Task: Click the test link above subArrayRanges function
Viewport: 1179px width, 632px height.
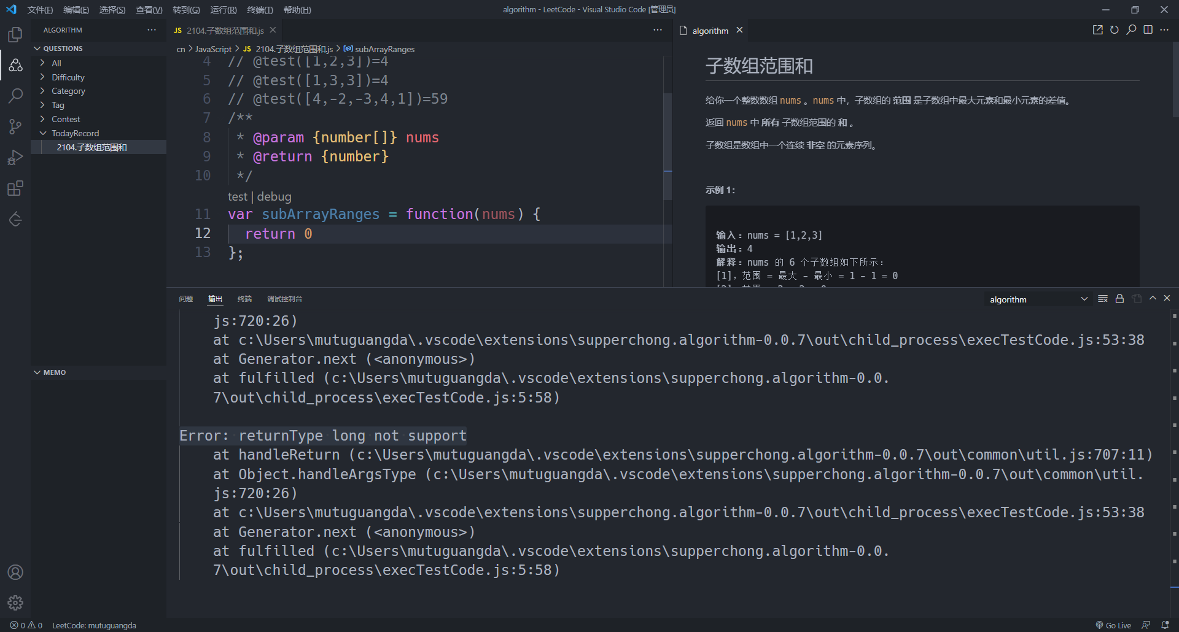Action: tap(237, 196)
